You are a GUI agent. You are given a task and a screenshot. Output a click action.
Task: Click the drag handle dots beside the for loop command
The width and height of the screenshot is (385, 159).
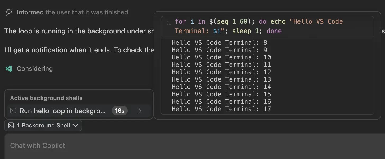pyautogui.click(x=169, y=23)
